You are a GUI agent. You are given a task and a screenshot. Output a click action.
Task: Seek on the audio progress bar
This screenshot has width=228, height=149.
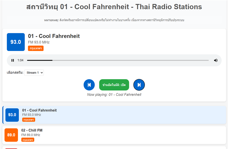[118, 60]
